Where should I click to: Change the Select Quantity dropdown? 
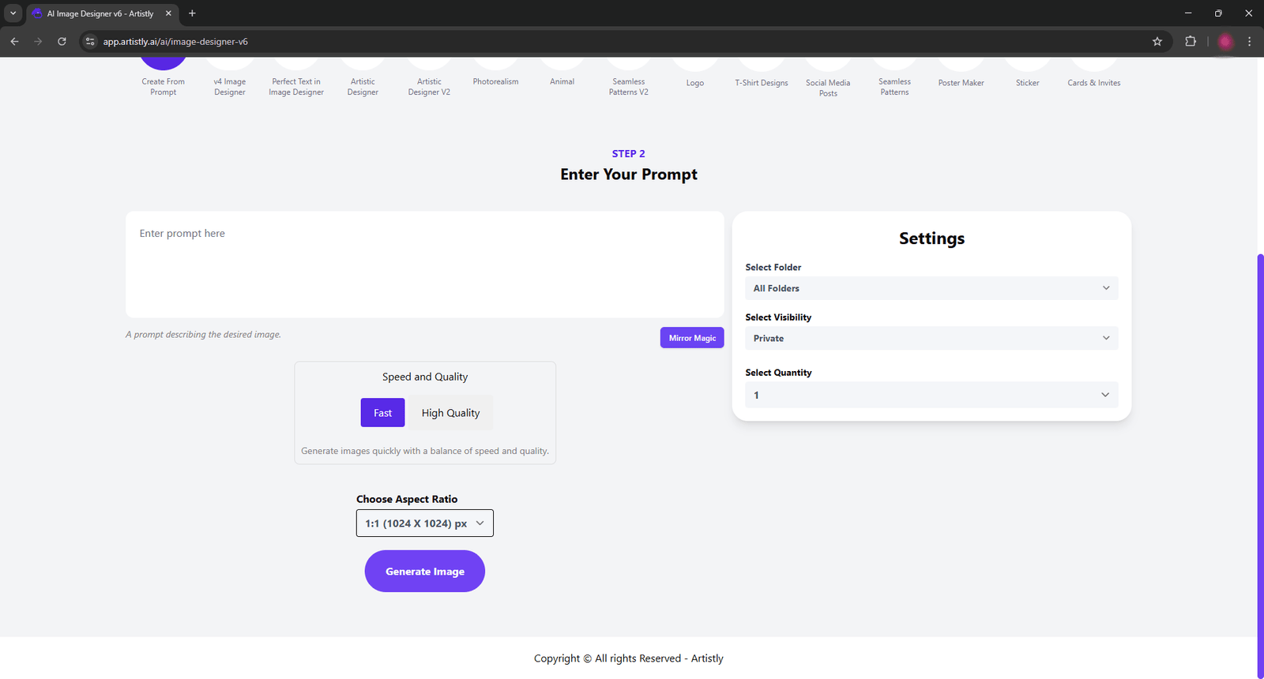click(x=931, y=395)
